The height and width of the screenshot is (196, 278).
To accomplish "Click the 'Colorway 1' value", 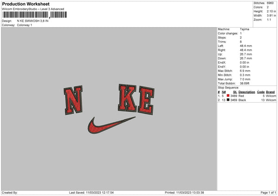I will tap(25, 25).
